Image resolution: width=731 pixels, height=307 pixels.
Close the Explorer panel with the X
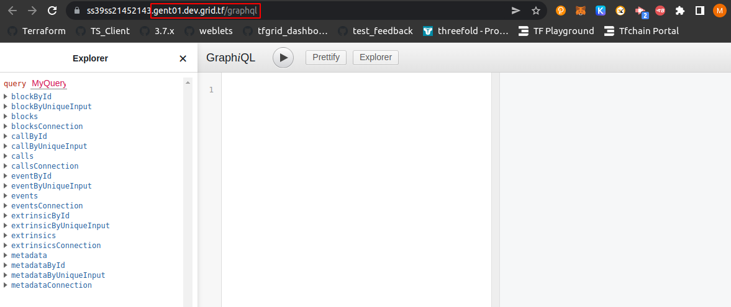coord(183,59)
